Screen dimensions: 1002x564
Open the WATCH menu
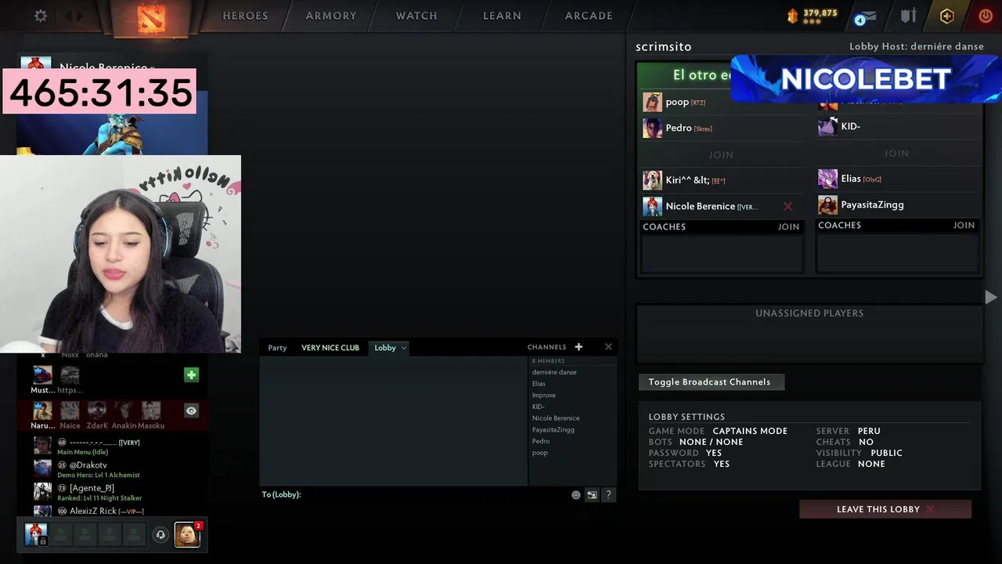pyautogui.click(x=416, y=16)
